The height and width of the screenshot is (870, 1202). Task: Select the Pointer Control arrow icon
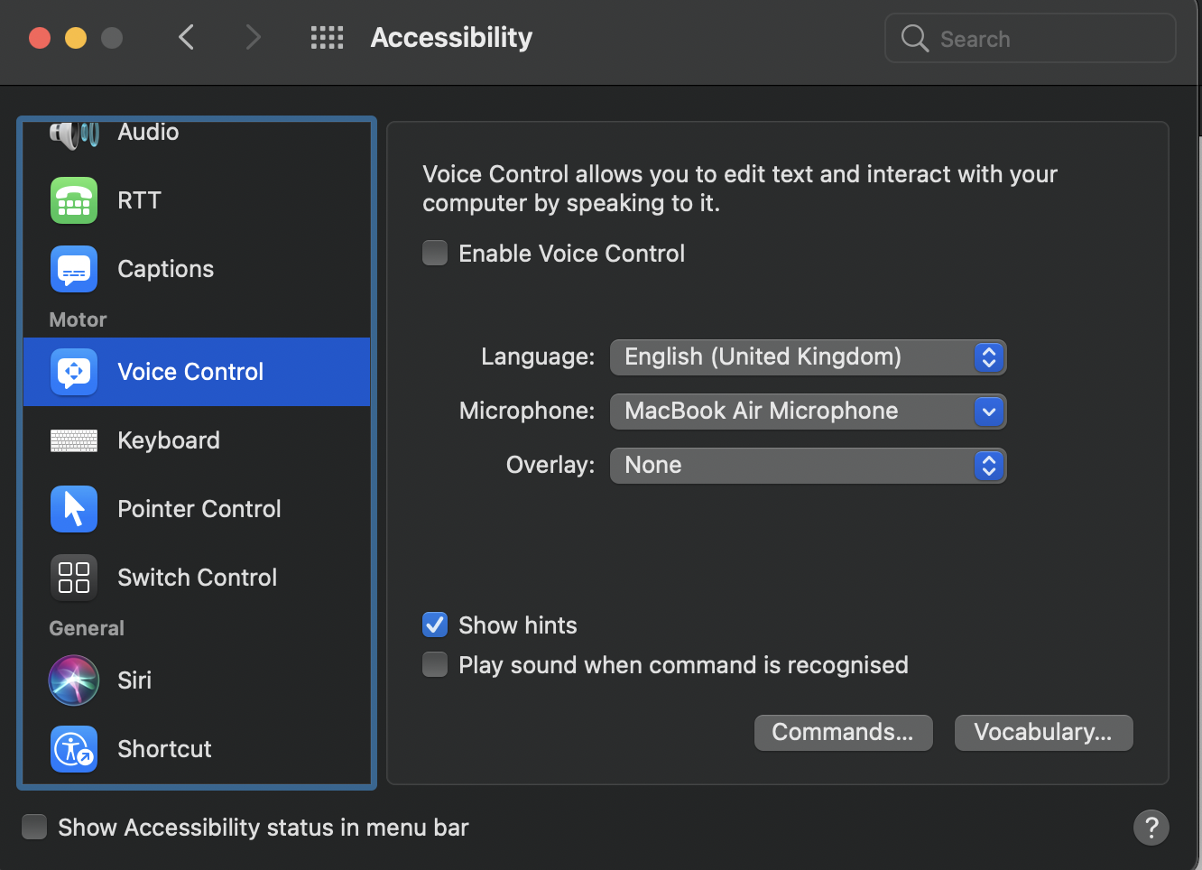(74, 509)
